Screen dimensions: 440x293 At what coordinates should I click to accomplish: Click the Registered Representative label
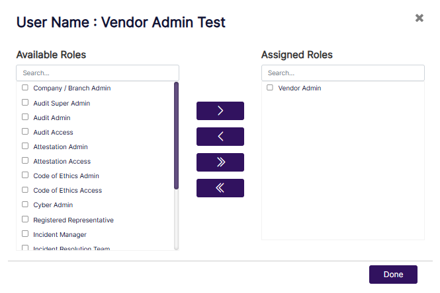coord(73,220)
